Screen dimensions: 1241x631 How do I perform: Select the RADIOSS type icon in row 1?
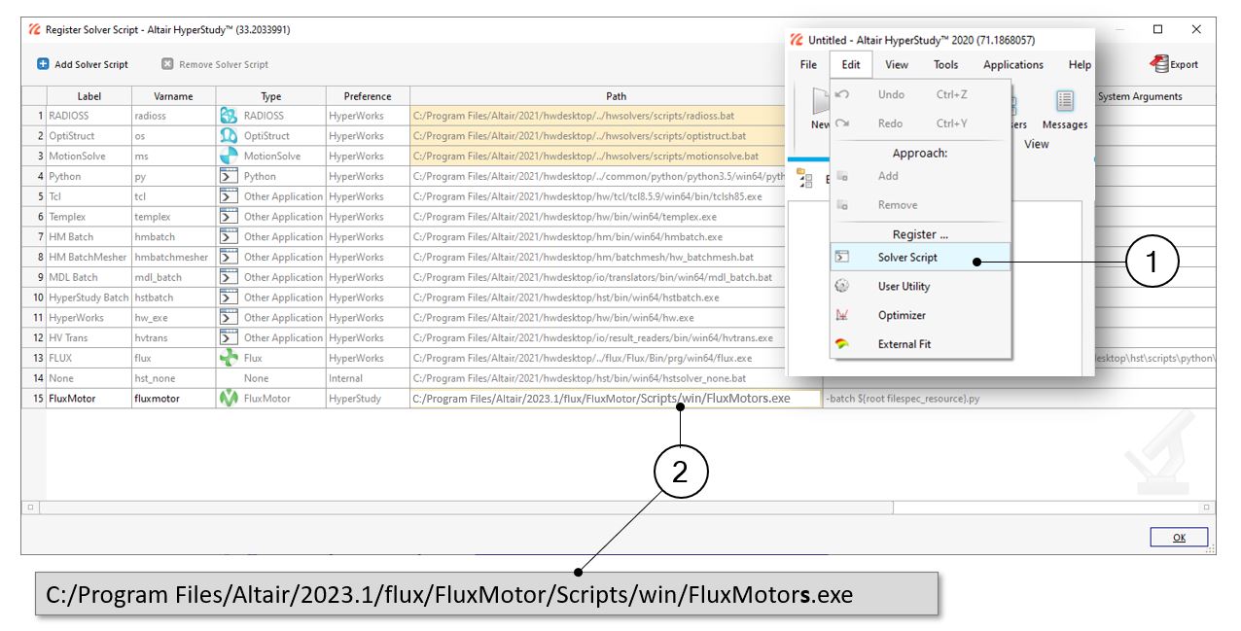point(229,116)
